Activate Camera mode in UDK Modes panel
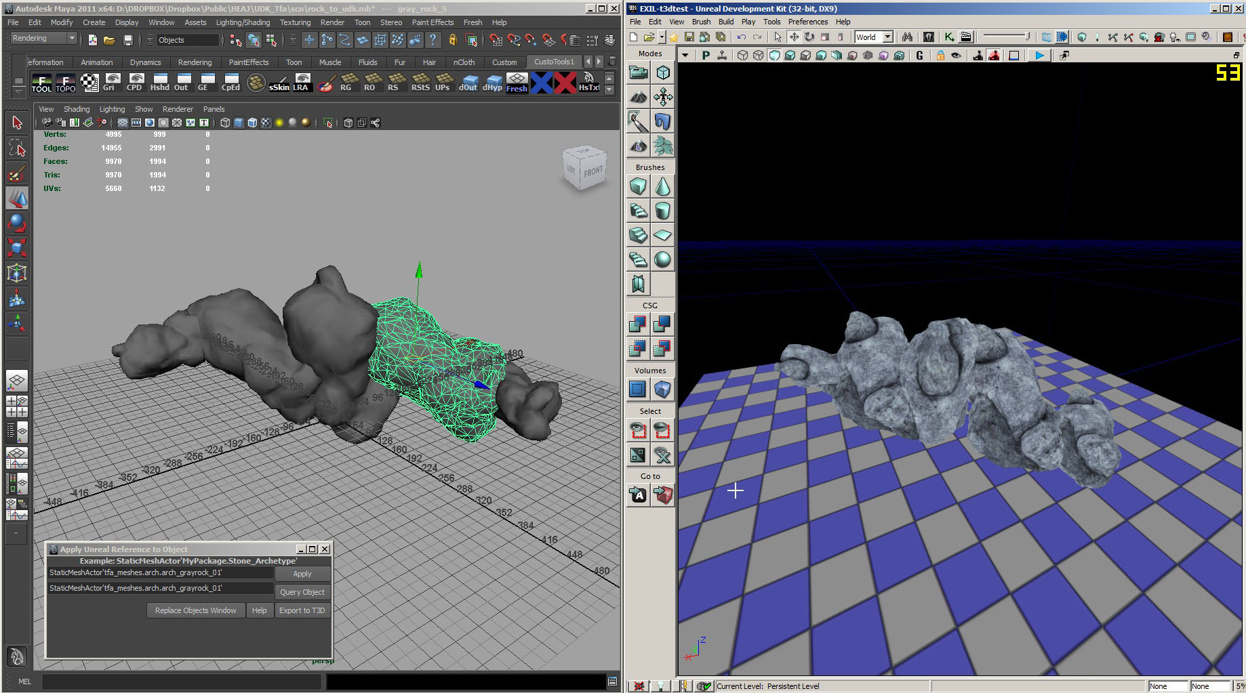1246x693 pixels. click(x=638, y=72)
